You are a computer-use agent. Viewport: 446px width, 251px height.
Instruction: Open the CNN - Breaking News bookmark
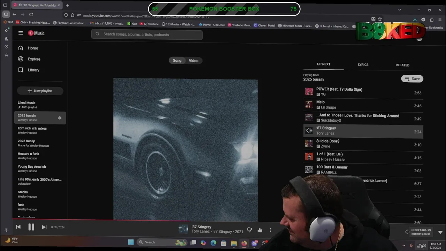[32, 23]
